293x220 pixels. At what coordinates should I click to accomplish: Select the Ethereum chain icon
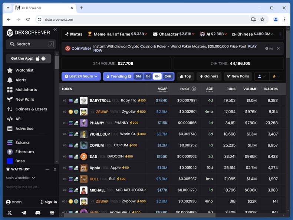(10, 152)
